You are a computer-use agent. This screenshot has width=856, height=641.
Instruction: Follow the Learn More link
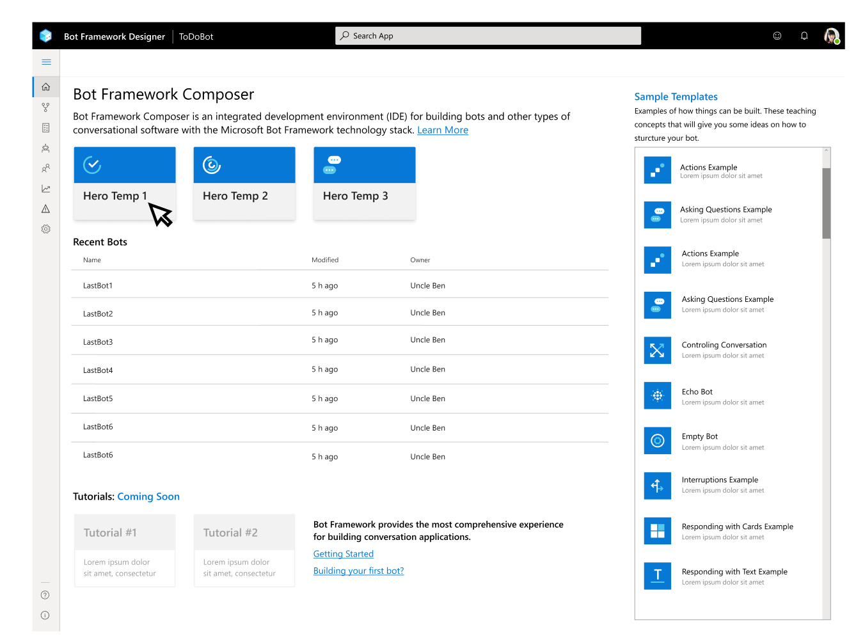(443, 130)
